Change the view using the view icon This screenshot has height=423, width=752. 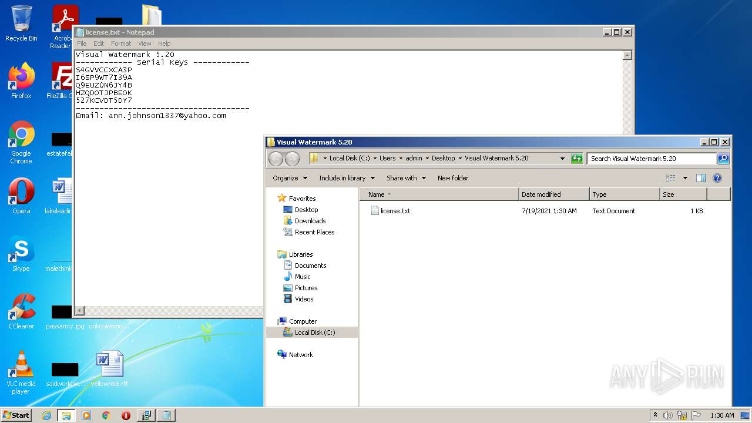coord(671,178)
